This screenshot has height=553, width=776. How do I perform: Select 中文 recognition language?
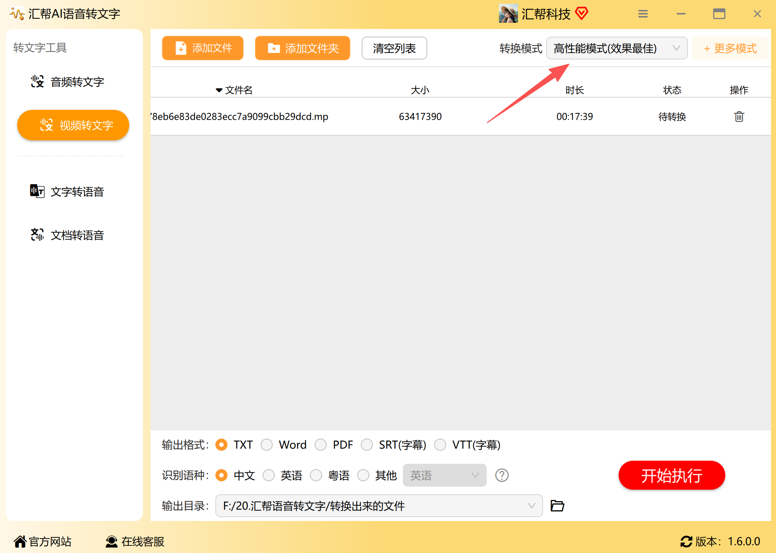pos(235,475)
